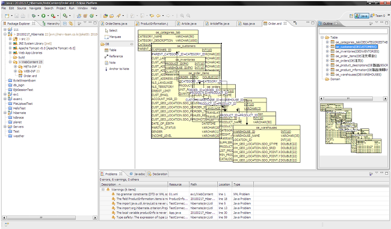This screenshot has height=229, width=391.
Task: Select Order.erd file in Package Explorer
Action: pyautogui.click(x=28, y=76)
